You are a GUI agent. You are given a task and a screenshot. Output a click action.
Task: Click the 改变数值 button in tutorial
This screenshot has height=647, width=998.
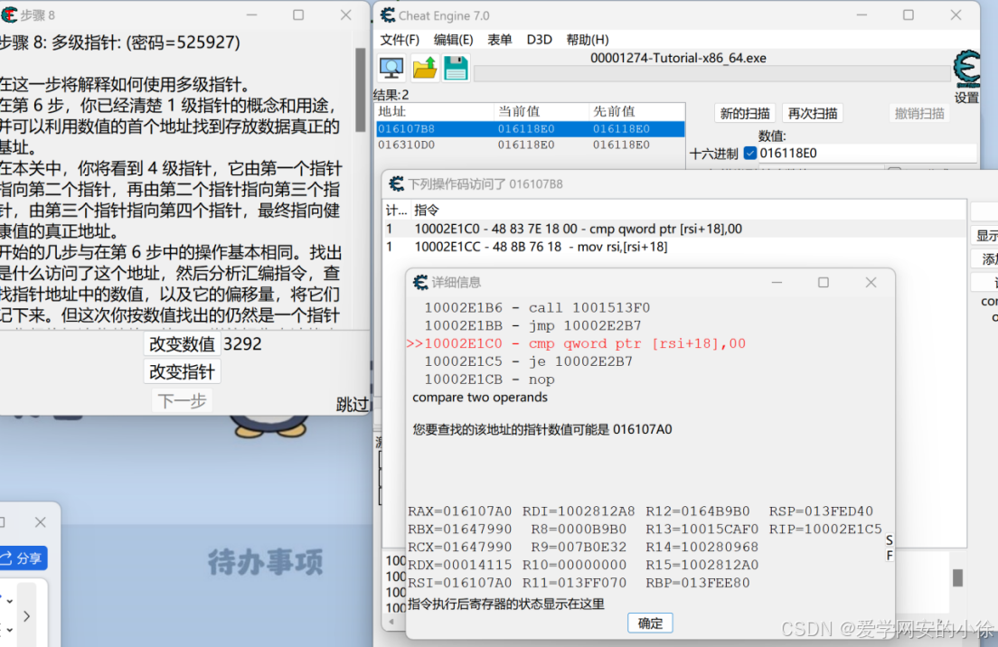pos(182,344)
